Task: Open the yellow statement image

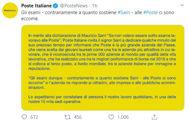Action: pyautogui.click(x=103, y=68)
